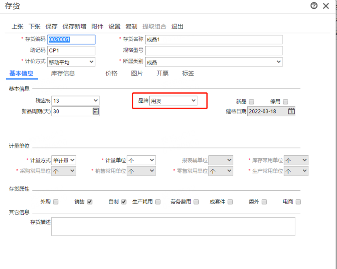The image size is (337, 269).
Task: Open the 库存常用单位 dropdown
Action: pyautogui.click(x=296, y=160)
